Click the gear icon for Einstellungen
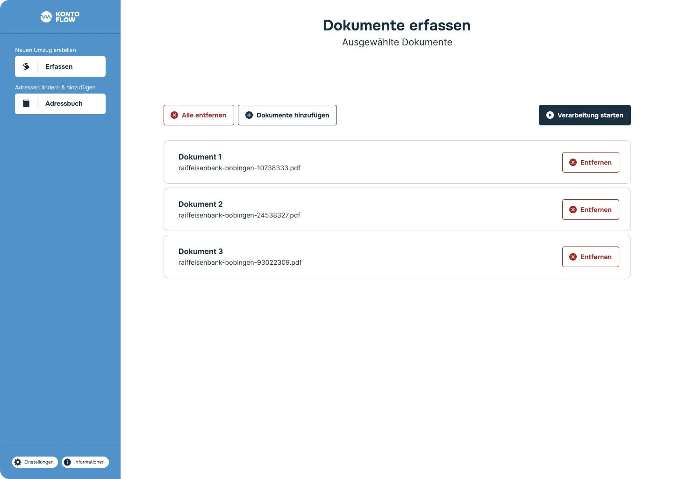Screen dimensions: 673x479 tap(18, 462)
